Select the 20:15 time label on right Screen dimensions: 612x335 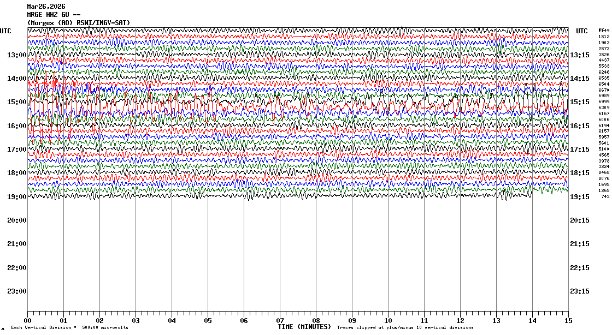(579, 220)
